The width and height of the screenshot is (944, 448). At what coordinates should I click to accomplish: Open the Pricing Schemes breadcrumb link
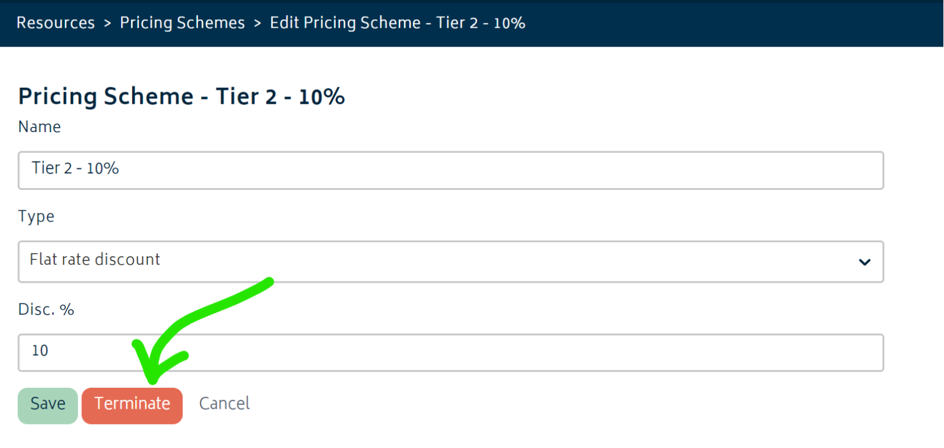point(182,23)
